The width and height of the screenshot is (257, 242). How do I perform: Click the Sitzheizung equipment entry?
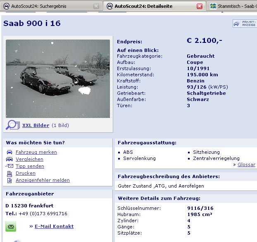pyautogui.click(x=206, y=152)
